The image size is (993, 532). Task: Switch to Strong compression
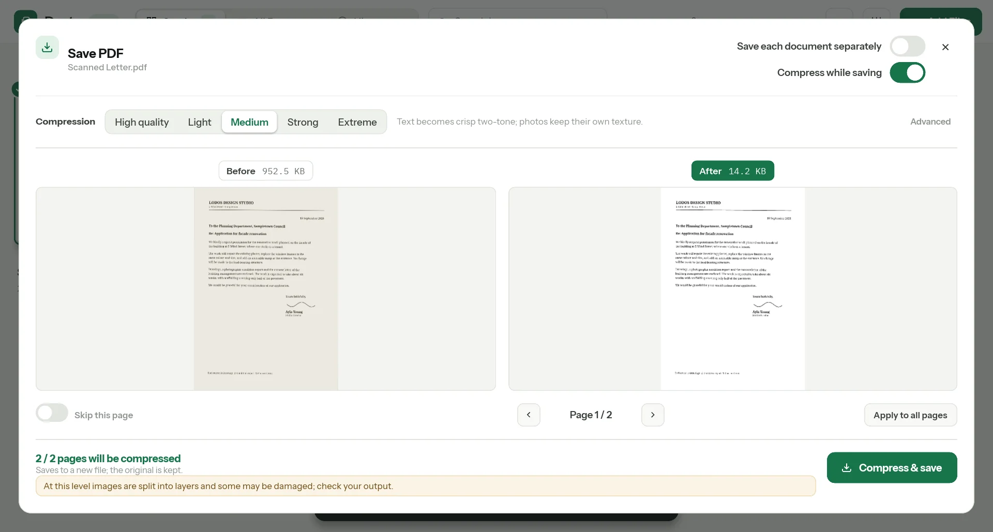[303, 122]
